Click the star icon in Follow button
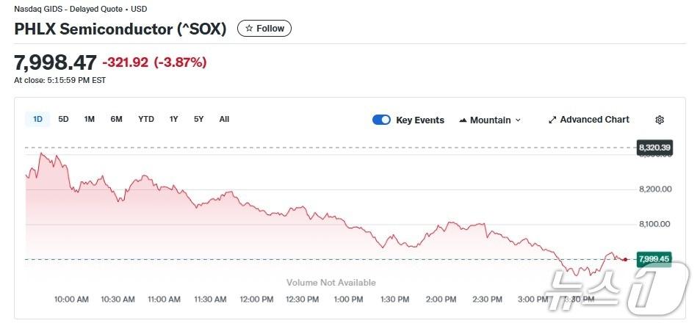Viewport: 700px width, 326px height. click(249, 29)
